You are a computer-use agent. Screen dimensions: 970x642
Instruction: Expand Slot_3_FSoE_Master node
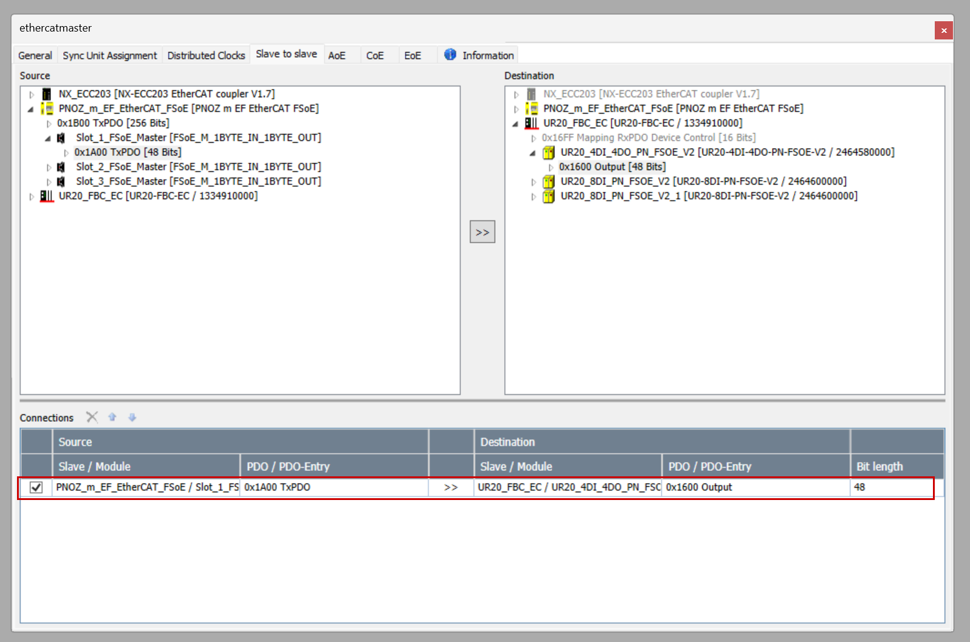pyautogui.click(x=49, y=182)
